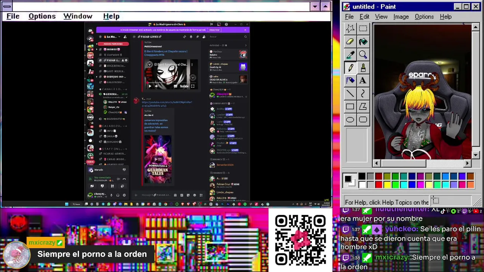Toggle noise suppression in voice connected panel

point(118,179)
